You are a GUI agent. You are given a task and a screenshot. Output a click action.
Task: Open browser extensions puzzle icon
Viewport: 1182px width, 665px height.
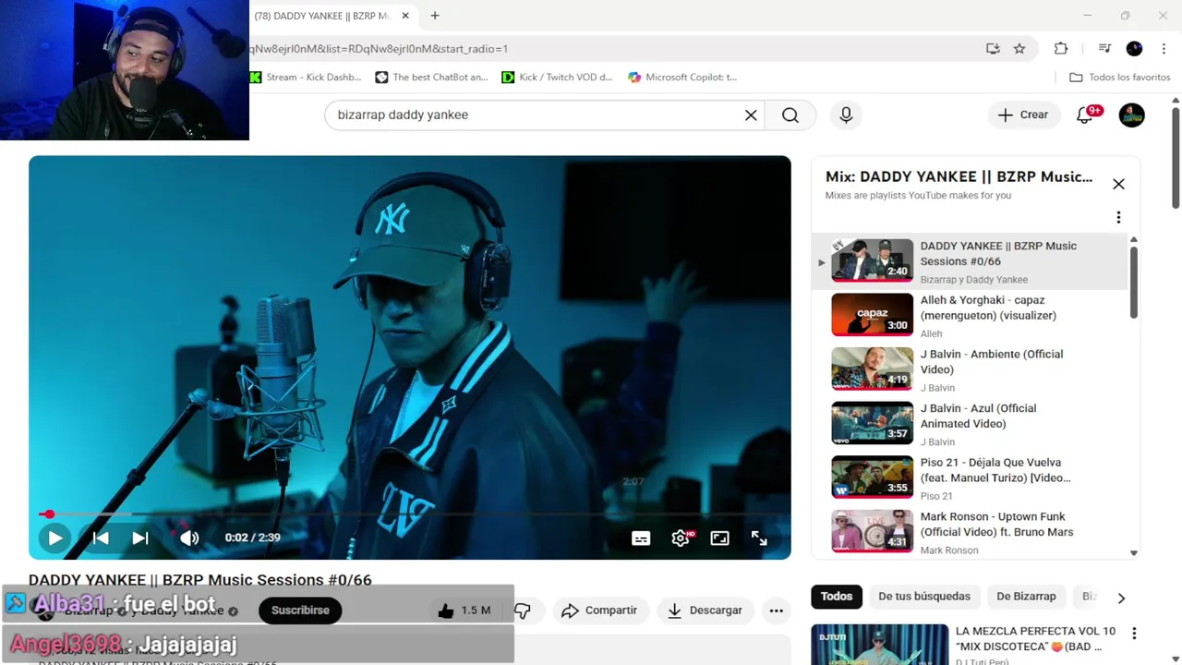[1061, 49]
